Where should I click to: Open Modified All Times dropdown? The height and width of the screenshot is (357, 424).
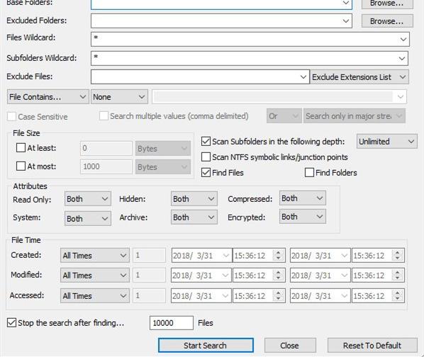point(95,276)
